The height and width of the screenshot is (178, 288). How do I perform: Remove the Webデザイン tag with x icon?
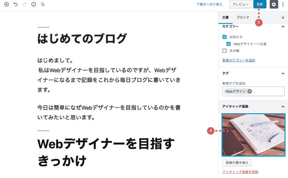250,91
